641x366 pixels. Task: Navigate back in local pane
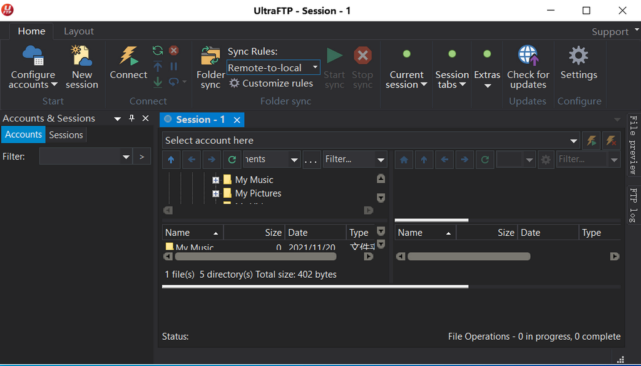192,160
